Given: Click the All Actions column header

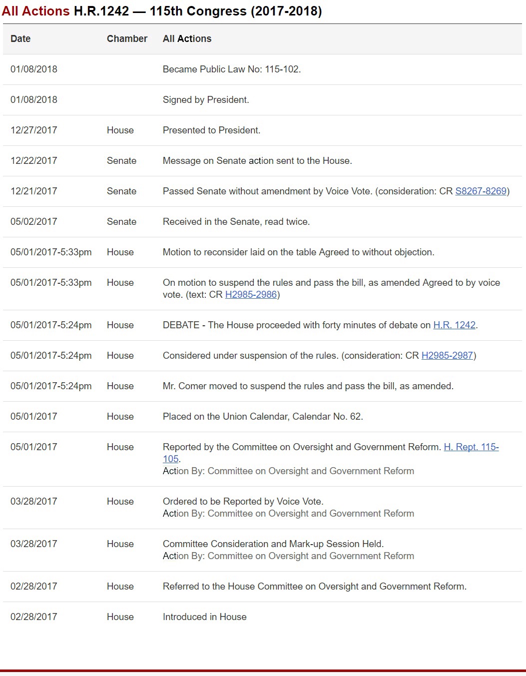Looking at the screenshot, I should 187,38.
